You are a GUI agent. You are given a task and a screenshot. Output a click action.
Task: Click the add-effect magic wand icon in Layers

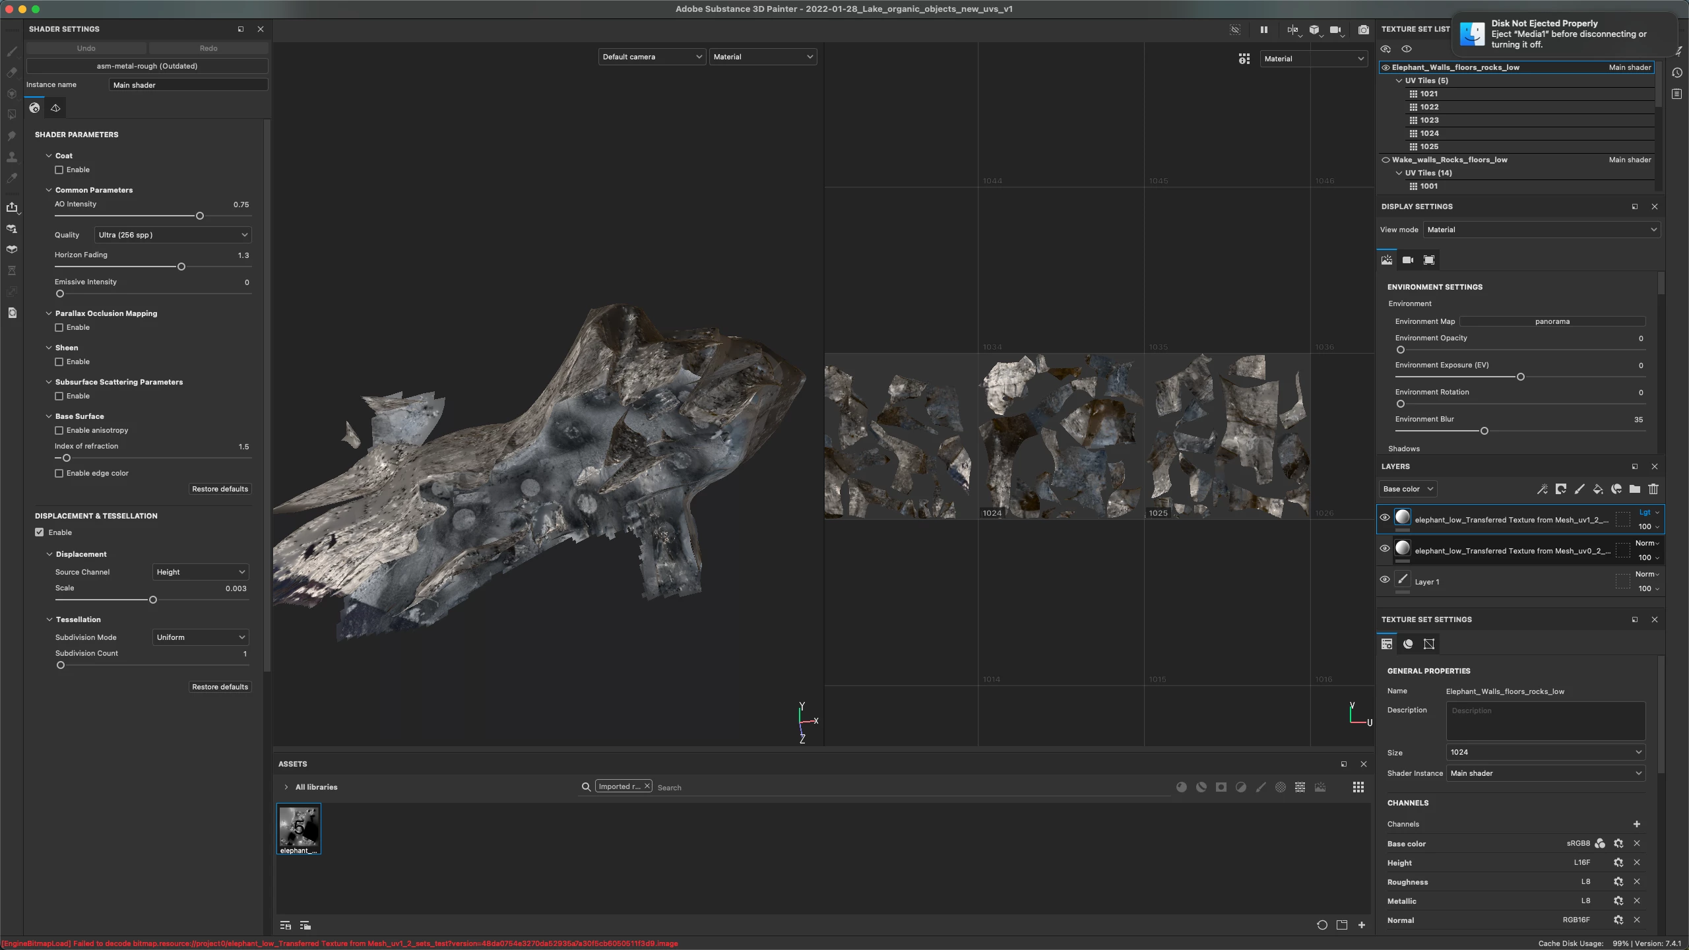(x=1542, y=489)
